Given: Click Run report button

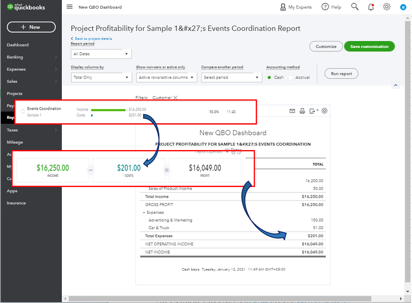Looking at the screenshot, I should (341, 74).
